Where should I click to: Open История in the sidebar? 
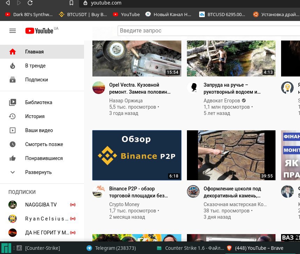point(42,116)
